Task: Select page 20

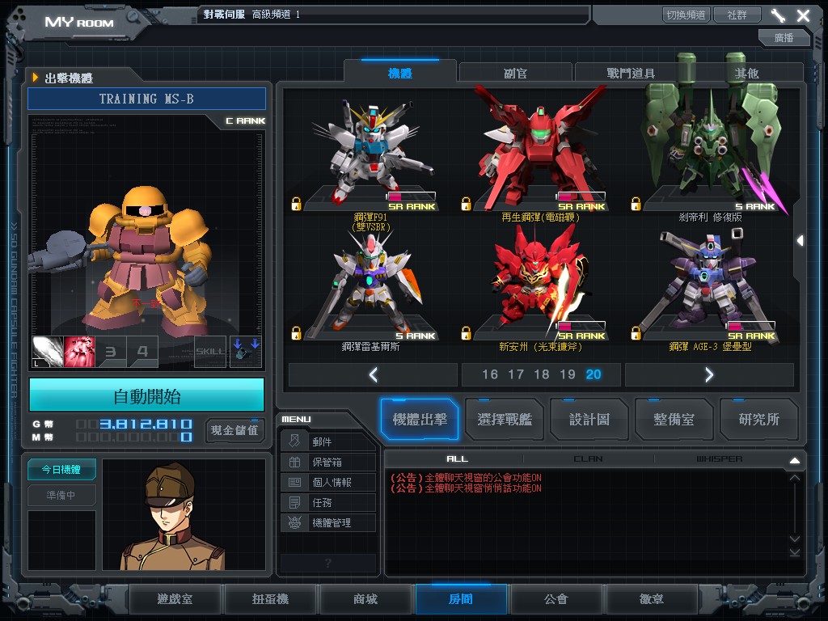Action: coord(593,374)
